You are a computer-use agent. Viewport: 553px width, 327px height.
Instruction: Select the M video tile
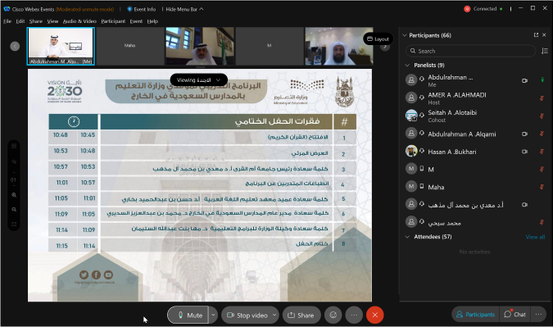click(269, 46)
